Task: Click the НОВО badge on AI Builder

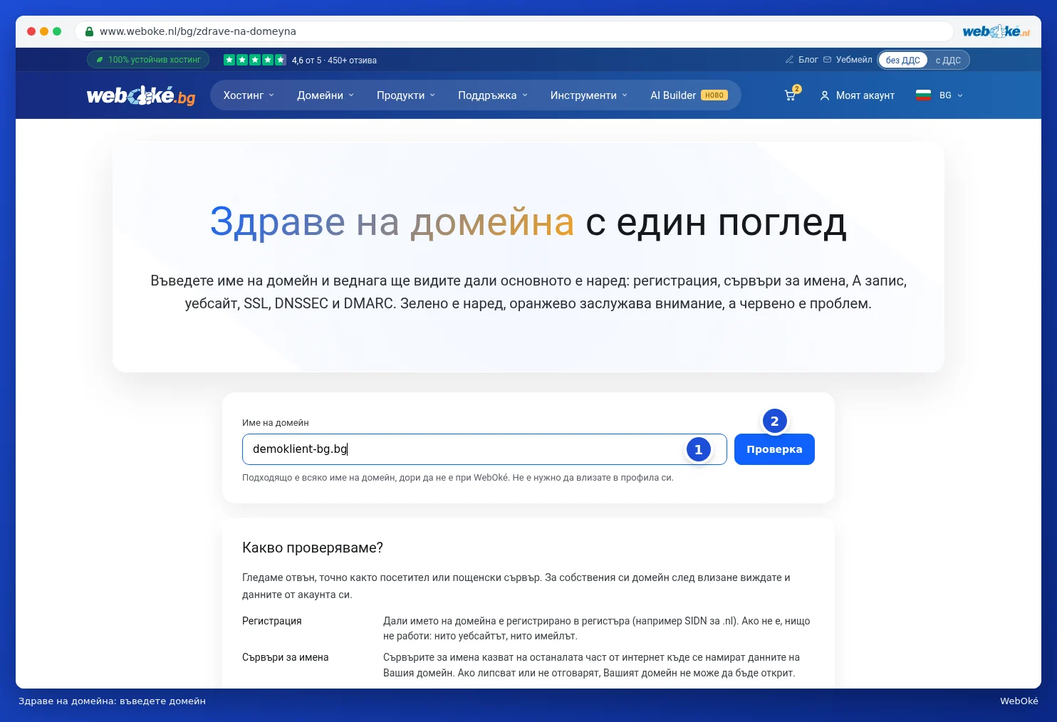Action: 714,95
